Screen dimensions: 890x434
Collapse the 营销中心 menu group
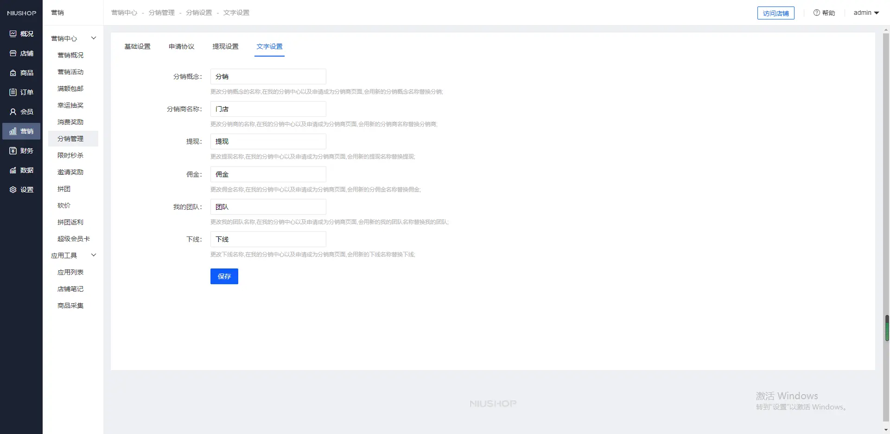coord(93,38)
